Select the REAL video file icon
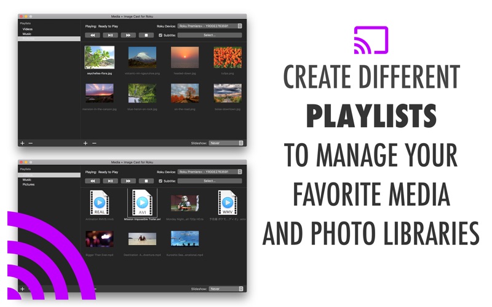The width and height of the screenshot is (492, 307). point(100,203)
